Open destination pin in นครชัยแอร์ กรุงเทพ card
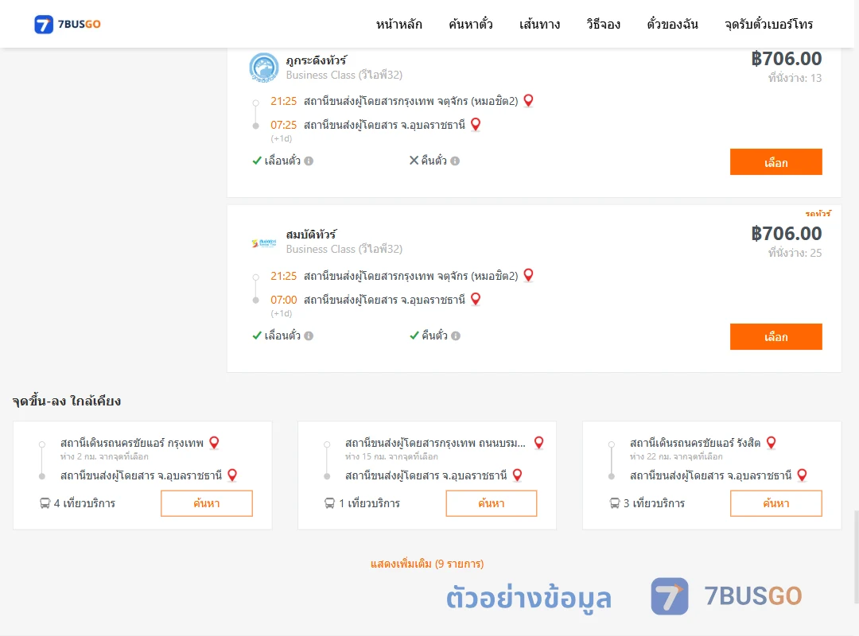Image resolution: width=859 pixels, height=636 pixels. 232,475
